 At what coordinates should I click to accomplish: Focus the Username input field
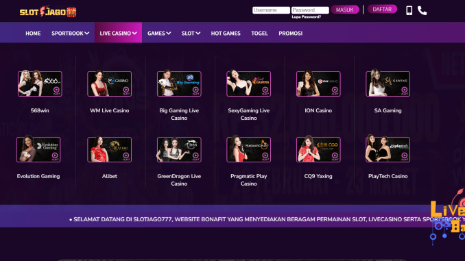271,10
